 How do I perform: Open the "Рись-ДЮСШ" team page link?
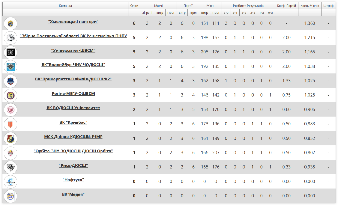73,166
